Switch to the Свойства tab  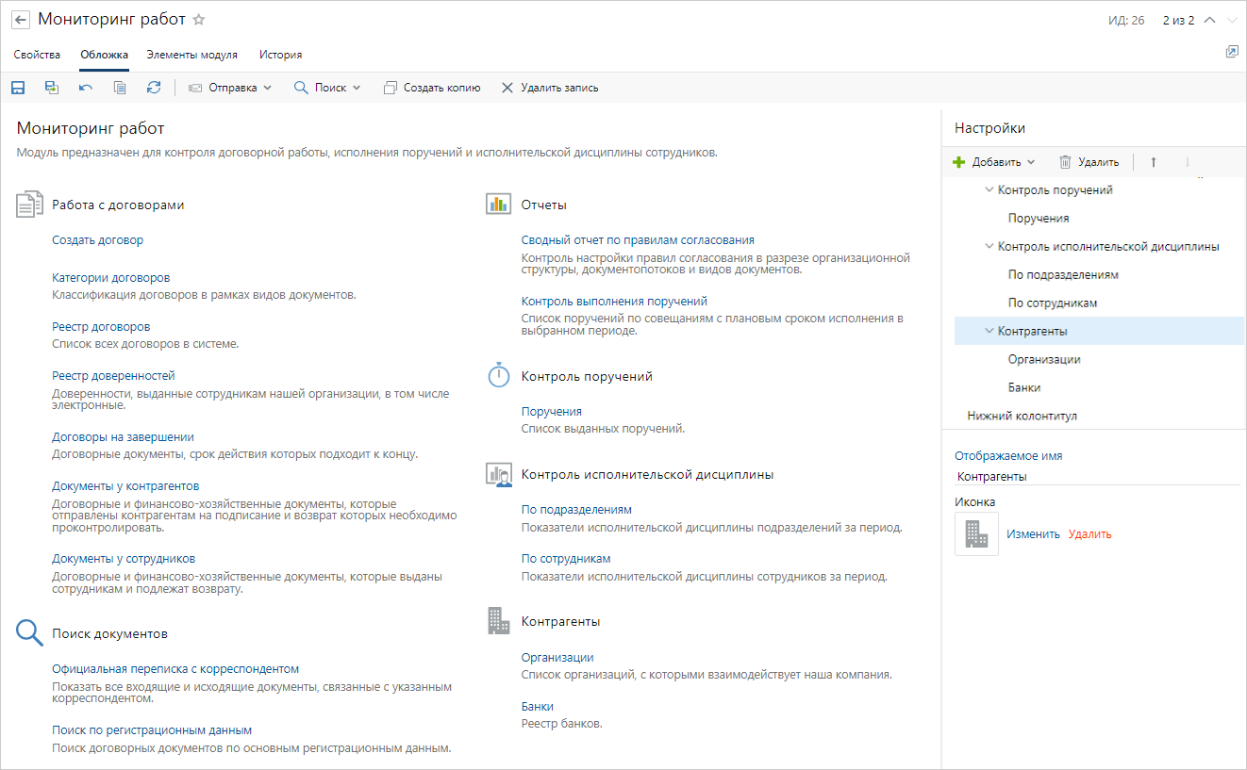(x=37, y=55)
